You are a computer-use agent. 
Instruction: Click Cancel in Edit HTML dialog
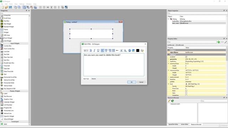point(141,82)
